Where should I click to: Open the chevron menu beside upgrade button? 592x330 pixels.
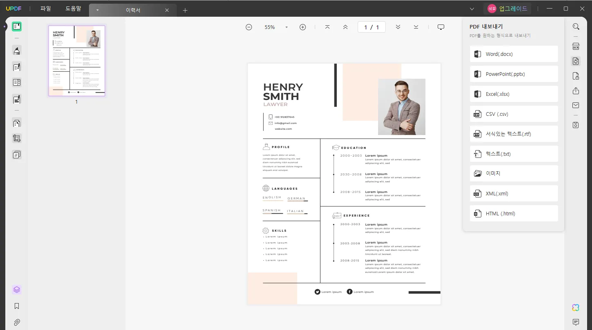(472, 9)
